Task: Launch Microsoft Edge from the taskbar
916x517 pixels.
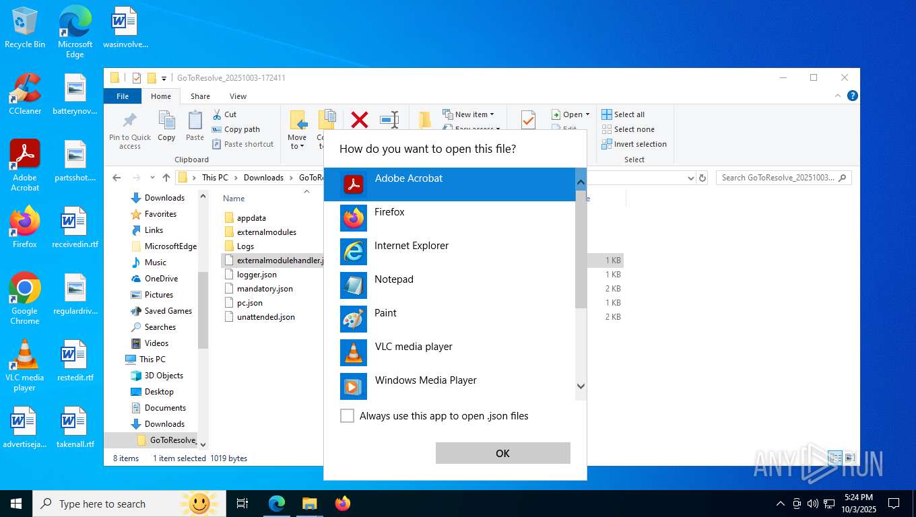Action: point(277,504)
